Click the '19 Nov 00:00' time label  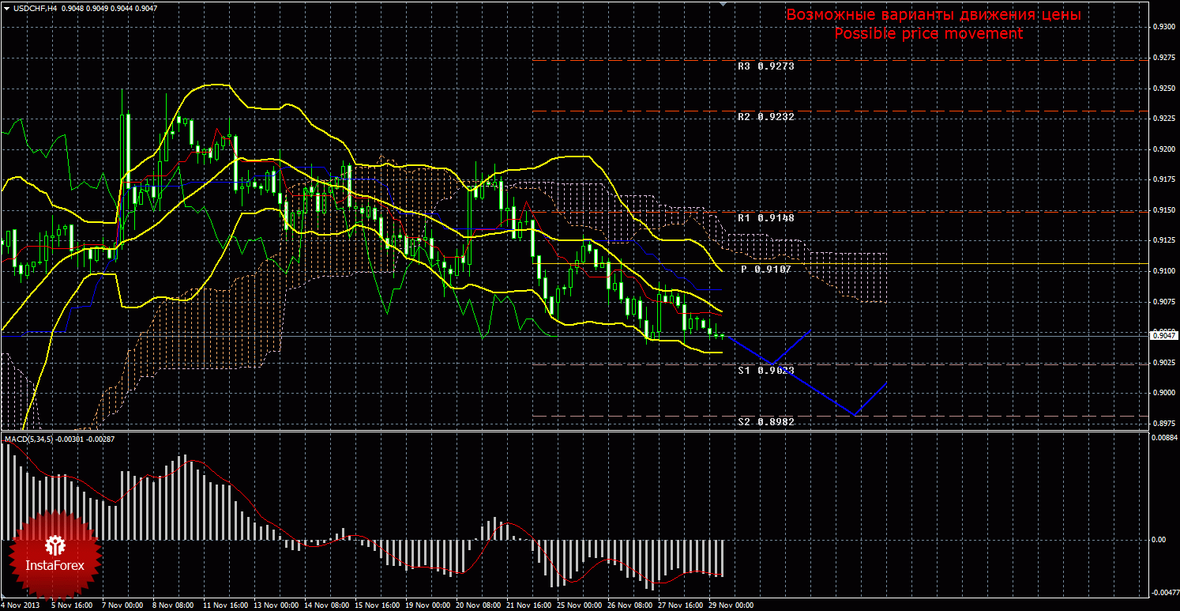pos(429,605)
